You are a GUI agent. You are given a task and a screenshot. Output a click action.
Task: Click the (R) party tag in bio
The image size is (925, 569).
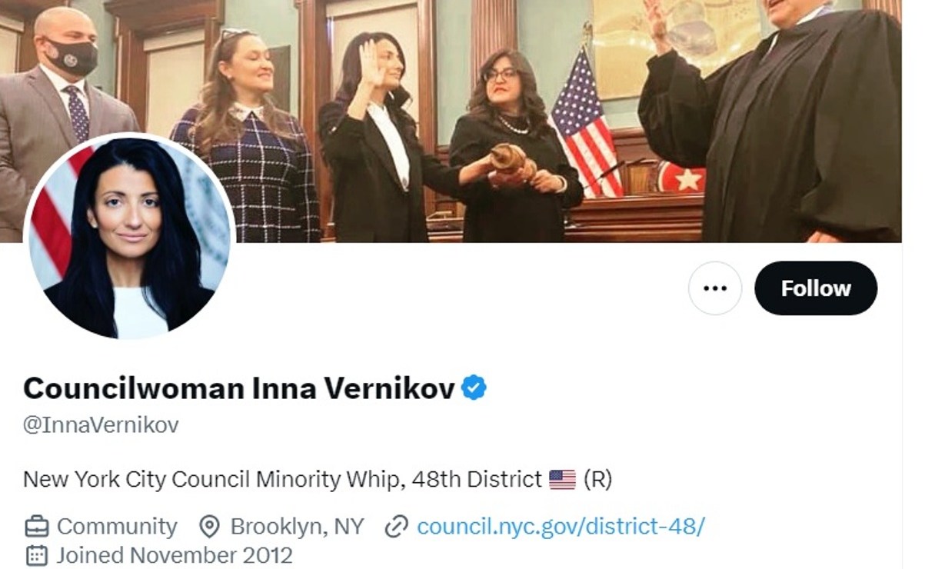point(597,480)
